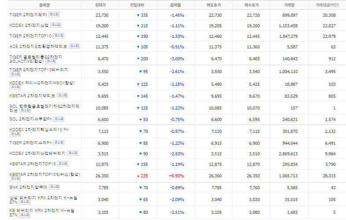Sort by the 거래량 column header
This screenshot has height=220, width=346.
tap(289, 5)
